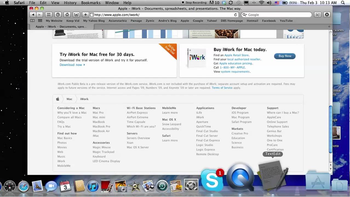Open the Home page button in toolbar
Viewport: 350px width, 197px height.
[x=67, y=15]
